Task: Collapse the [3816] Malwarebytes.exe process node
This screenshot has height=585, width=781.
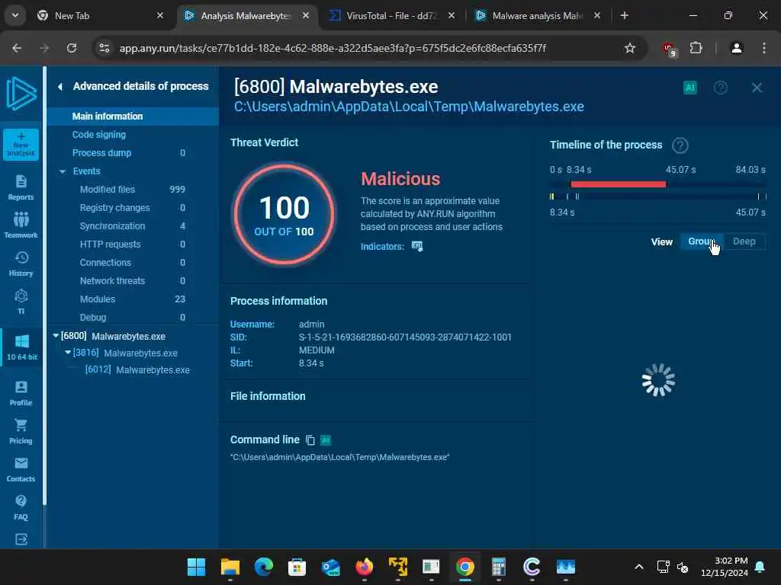Action: pos(68,353)
